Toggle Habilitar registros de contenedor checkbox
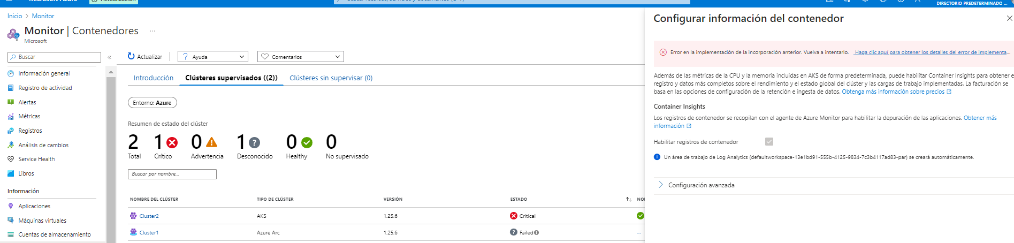Image resolution: width=1014 pixels, height=243 pixels. click(x=769, y=141)
